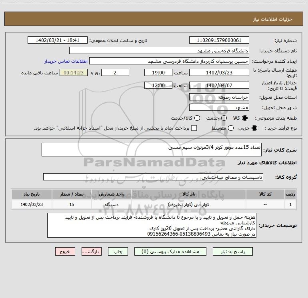308x298 pixels.
Task: Click the تعداد / مقدار column header
Action: pos(72,194)
